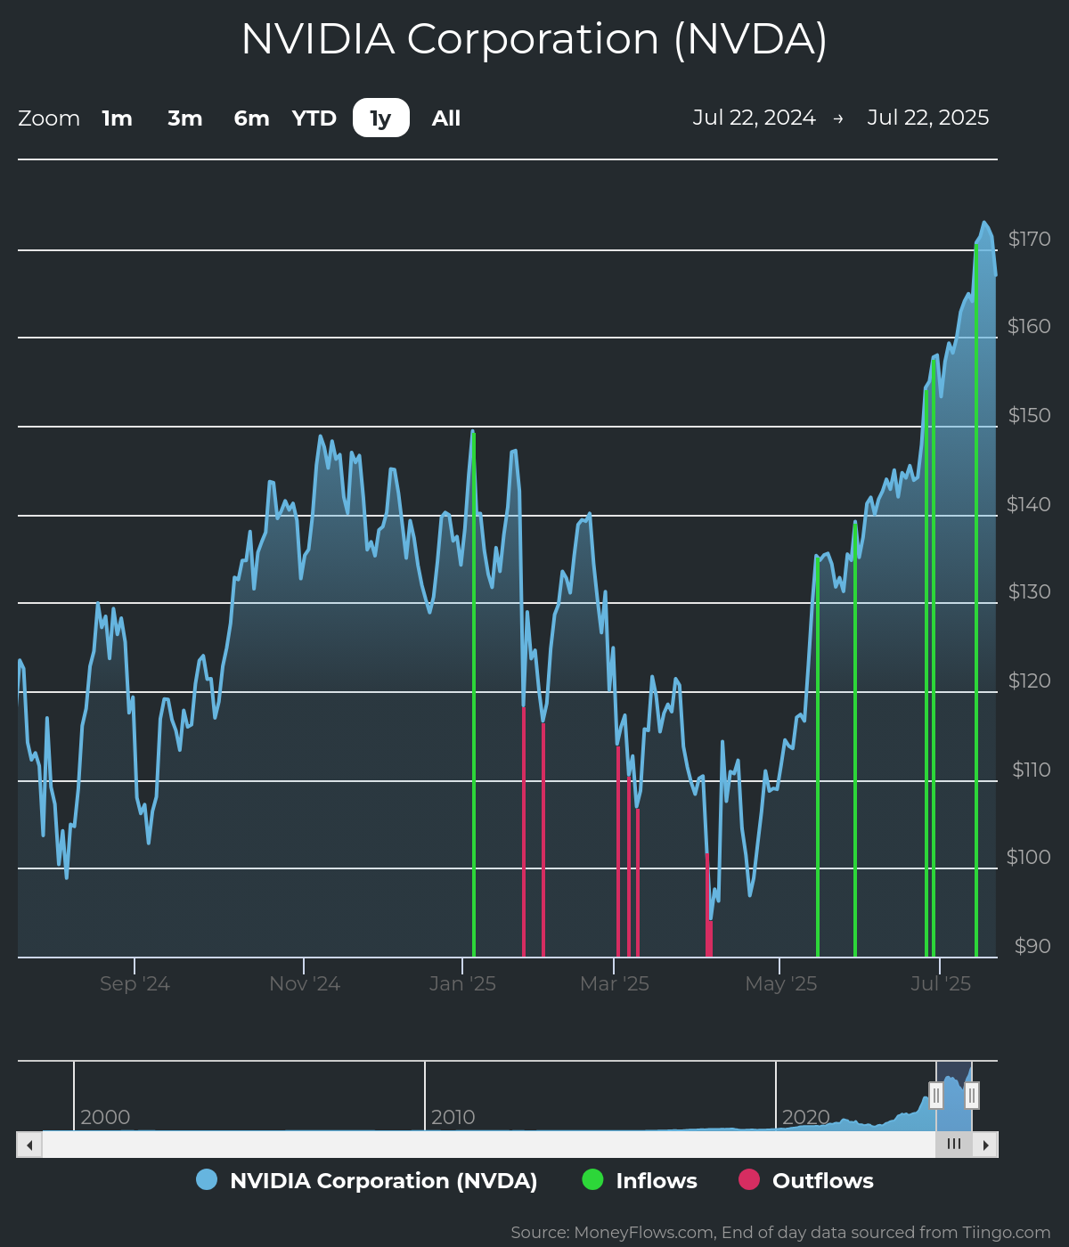Click the Zoom label text
Image resolution: width=1069 pixels, height=1247 pixels.
point(49,118)
